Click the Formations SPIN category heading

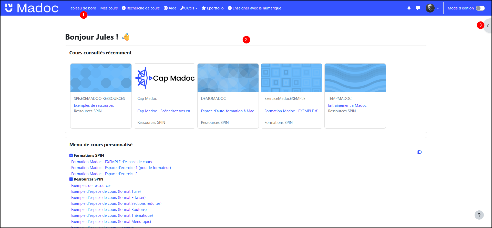(x=89, y=155)
